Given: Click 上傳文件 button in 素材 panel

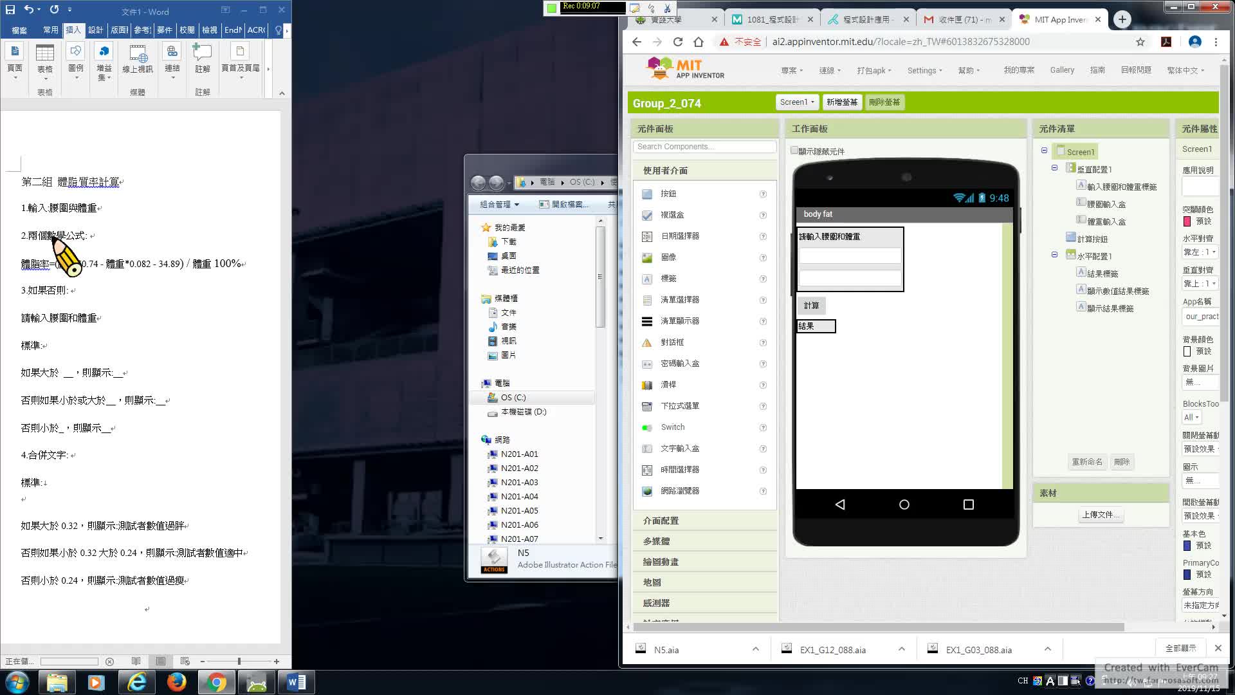Looking at the screenshot, I should click(1100, 515).
